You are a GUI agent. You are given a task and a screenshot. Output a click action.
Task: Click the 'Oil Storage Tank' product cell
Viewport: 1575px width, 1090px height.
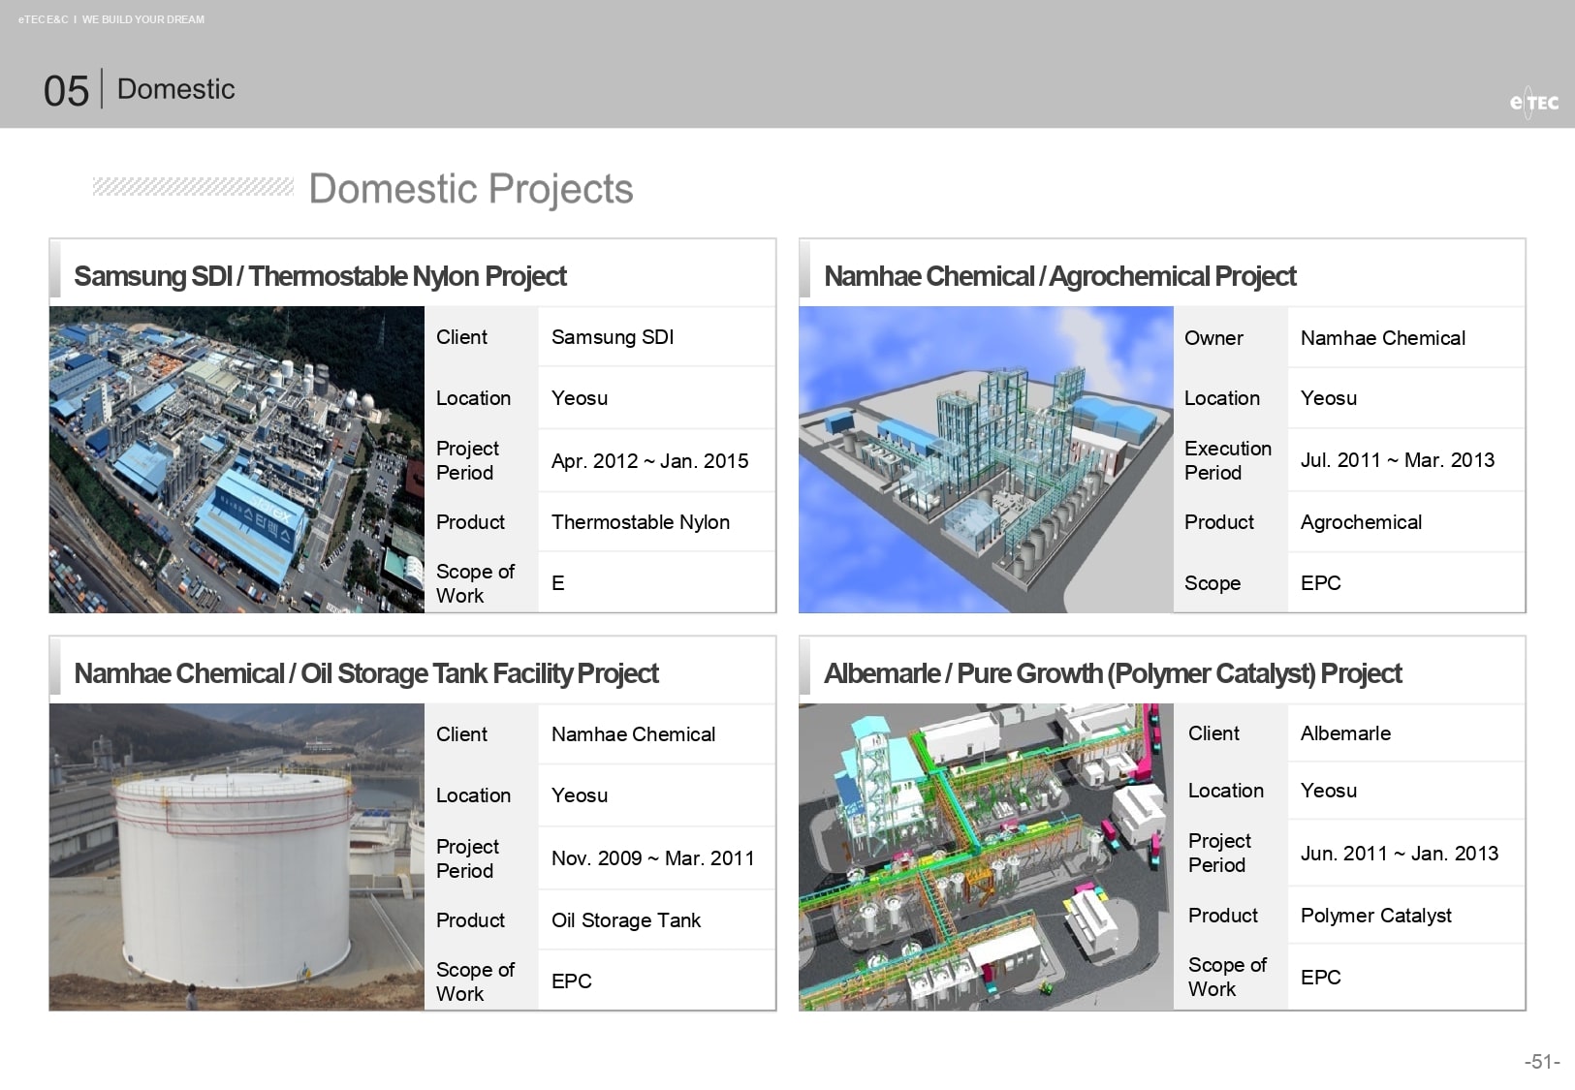click(626, 920)
